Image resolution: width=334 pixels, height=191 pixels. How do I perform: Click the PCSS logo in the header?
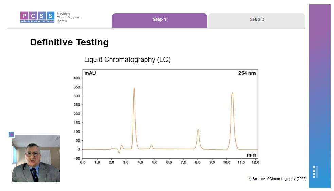pyautogui.click(x=37, y=17)
